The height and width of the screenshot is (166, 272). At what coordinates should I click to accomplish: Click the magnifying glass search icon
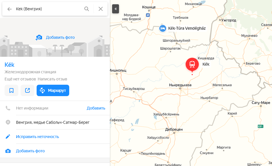tap(87, 9)
